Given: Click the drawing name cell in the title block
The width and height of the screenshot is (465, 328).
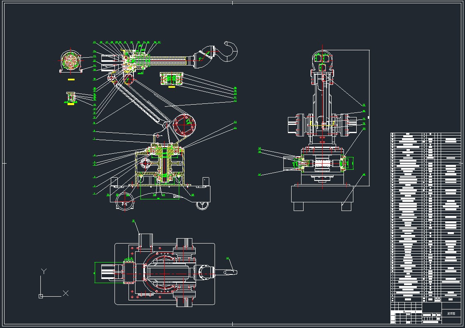Looking at the screenshot, I should pos(451,313).
